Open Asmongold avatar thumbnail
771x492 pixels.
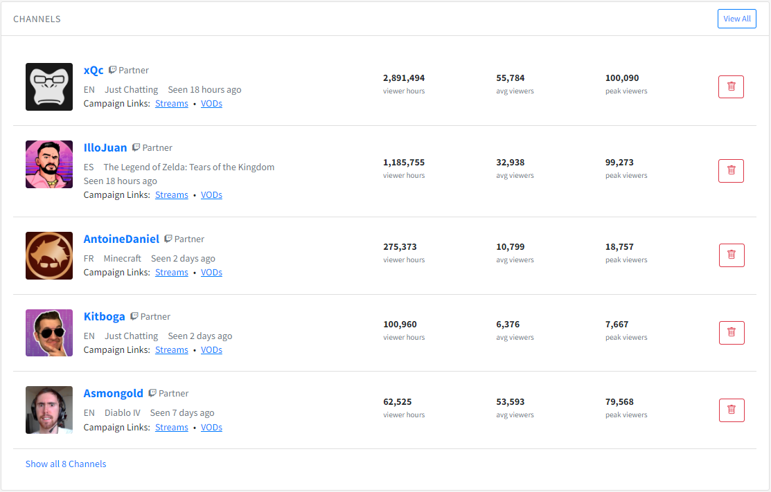(x=49, y=410)
